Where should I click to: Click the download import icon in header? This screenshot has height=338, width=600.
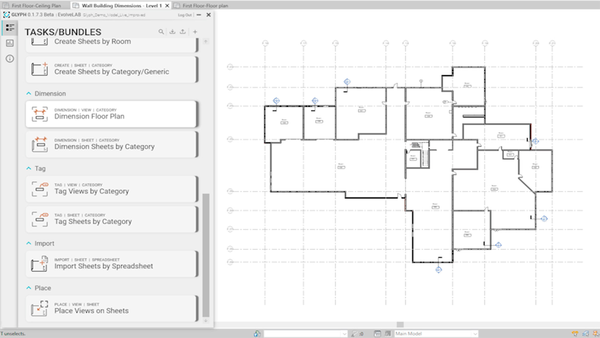pyautogui.click(x=172, y=32)
